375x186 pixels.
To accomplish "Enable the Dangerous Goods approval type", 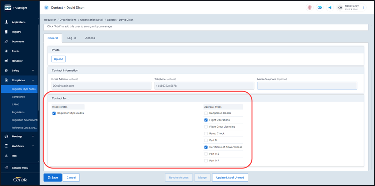I will 206,113.
